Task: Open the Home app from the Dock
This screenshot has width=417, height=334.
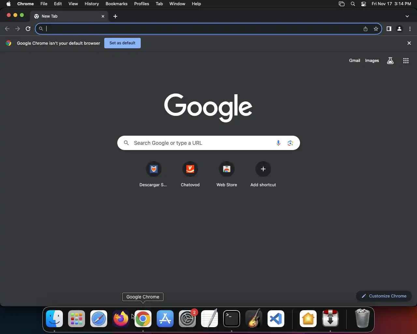Action: (x=308, y=319)
